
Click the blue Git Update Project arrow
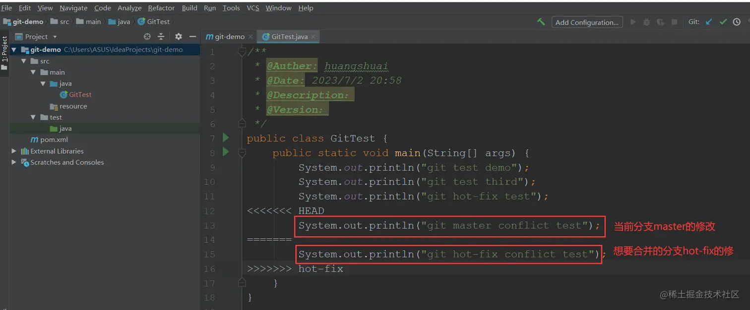[709, 22]
